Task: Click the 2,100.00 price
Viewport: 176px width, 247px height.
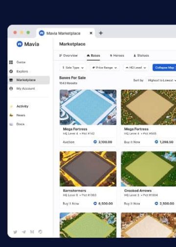Action: pos(105,142)
